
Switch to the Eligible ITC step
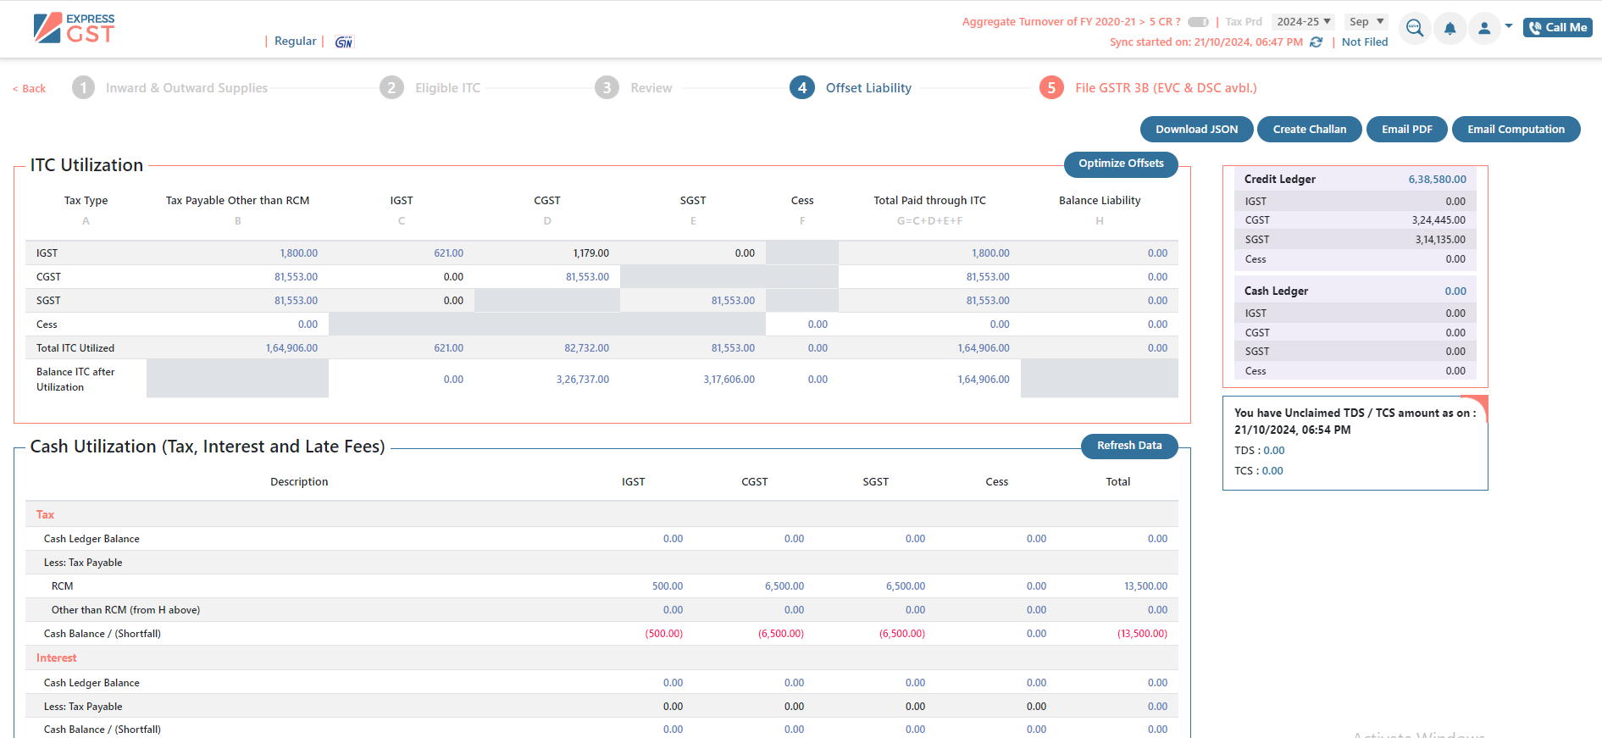(430, 87)
